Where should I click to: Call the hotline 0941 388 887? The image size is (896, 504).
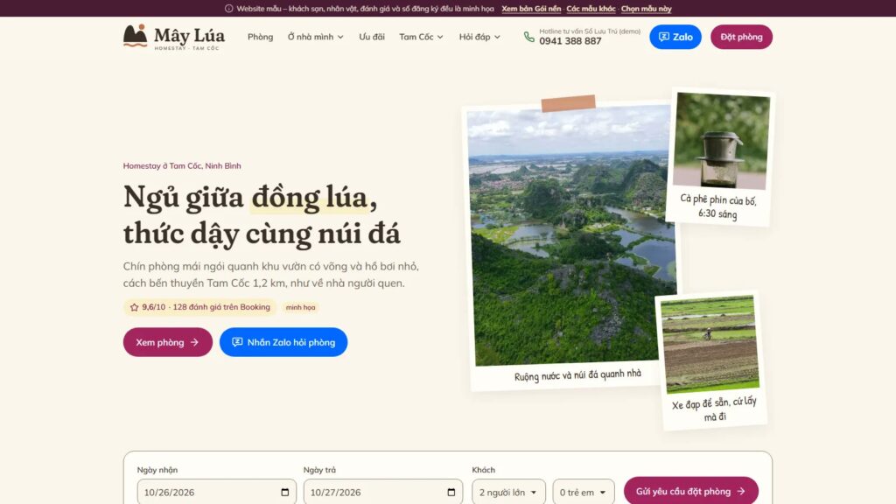click(570, 41)
